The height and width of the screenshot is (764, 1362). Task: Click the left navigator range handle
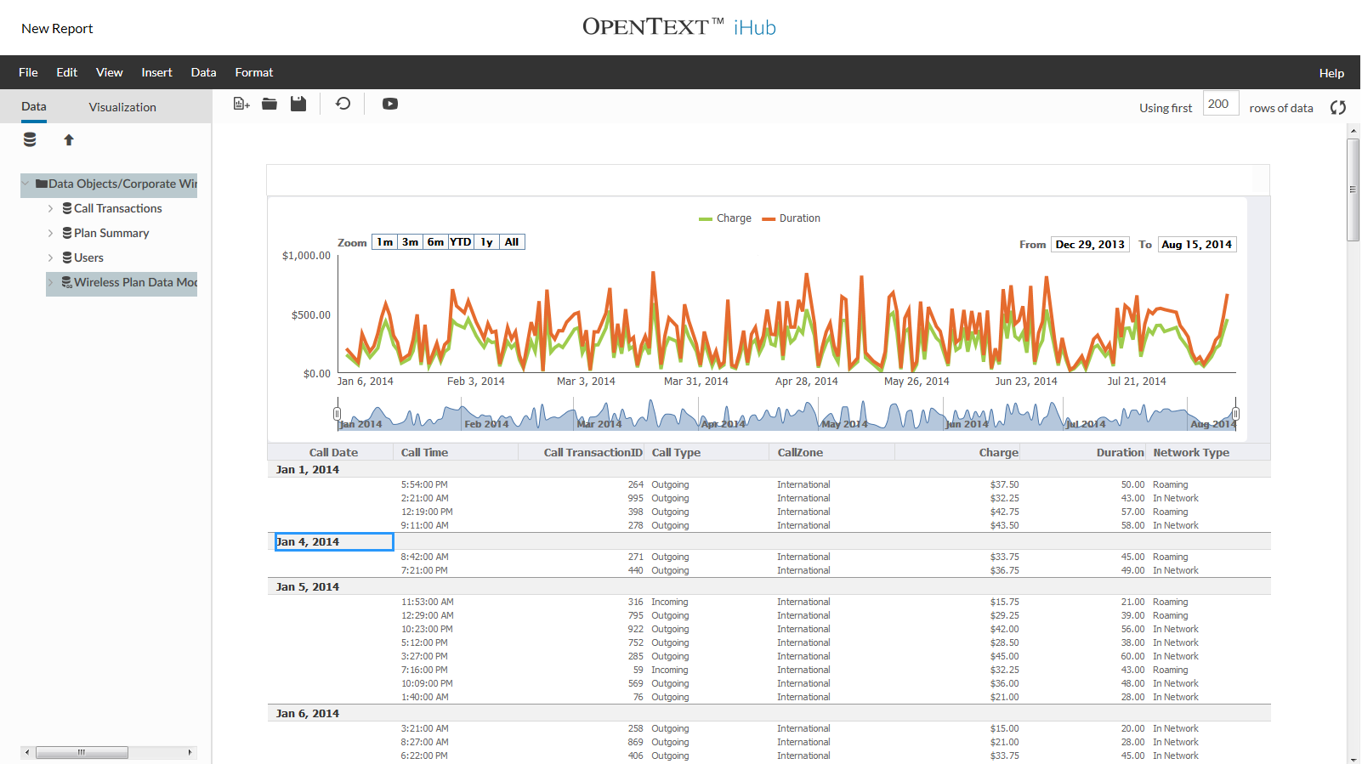pyautogui.click(x=337, y=414)
